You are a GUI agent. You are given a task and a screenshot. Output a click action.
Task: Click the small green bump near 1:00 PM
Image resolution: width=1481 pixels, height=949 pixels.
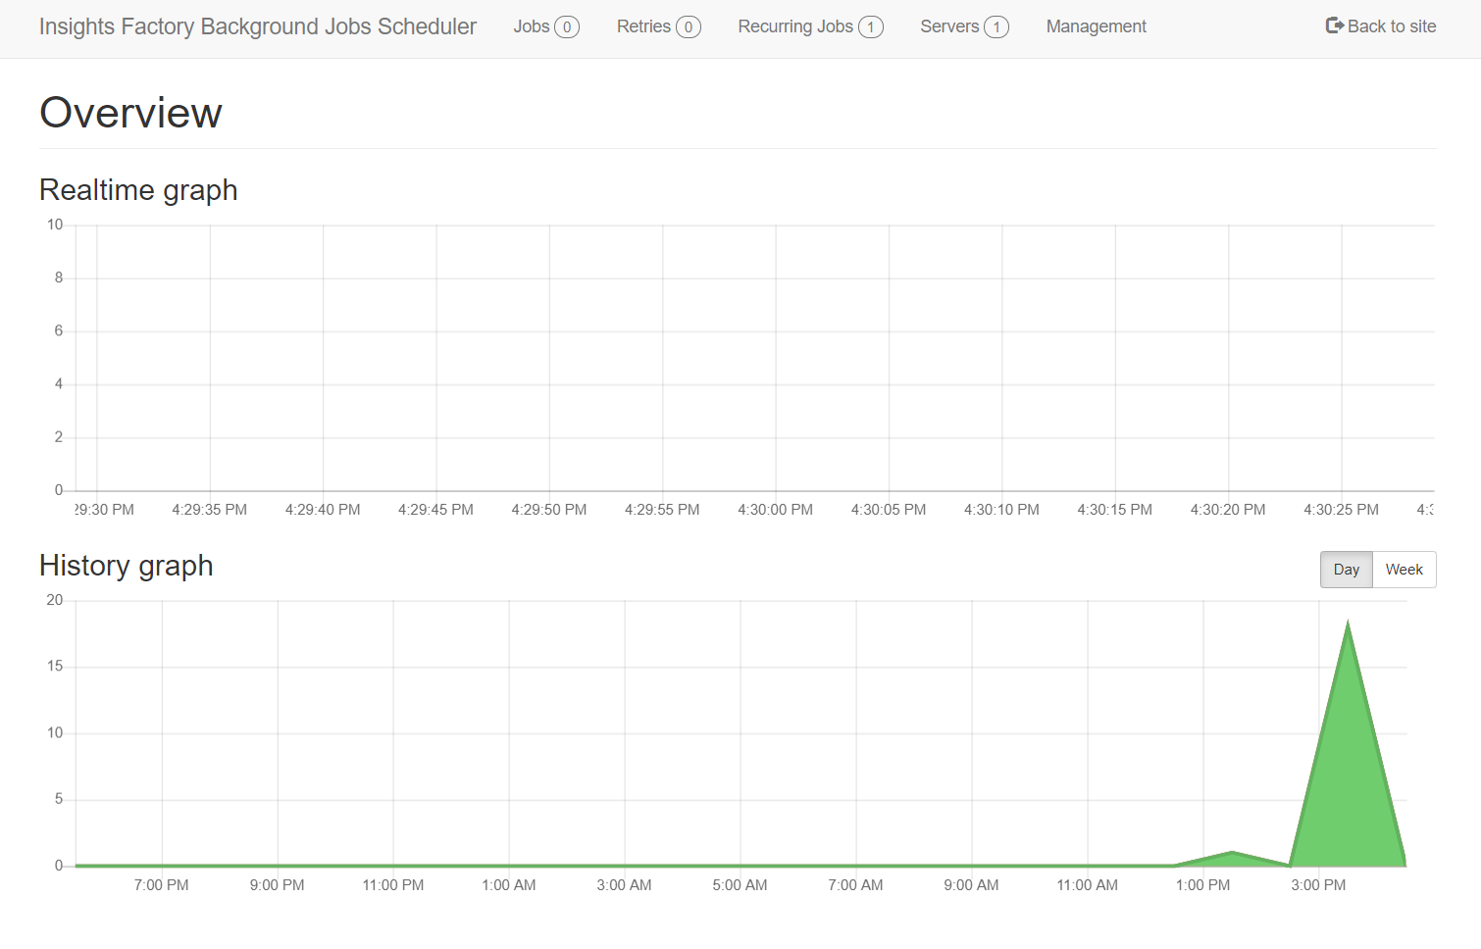coord(1232,858)
